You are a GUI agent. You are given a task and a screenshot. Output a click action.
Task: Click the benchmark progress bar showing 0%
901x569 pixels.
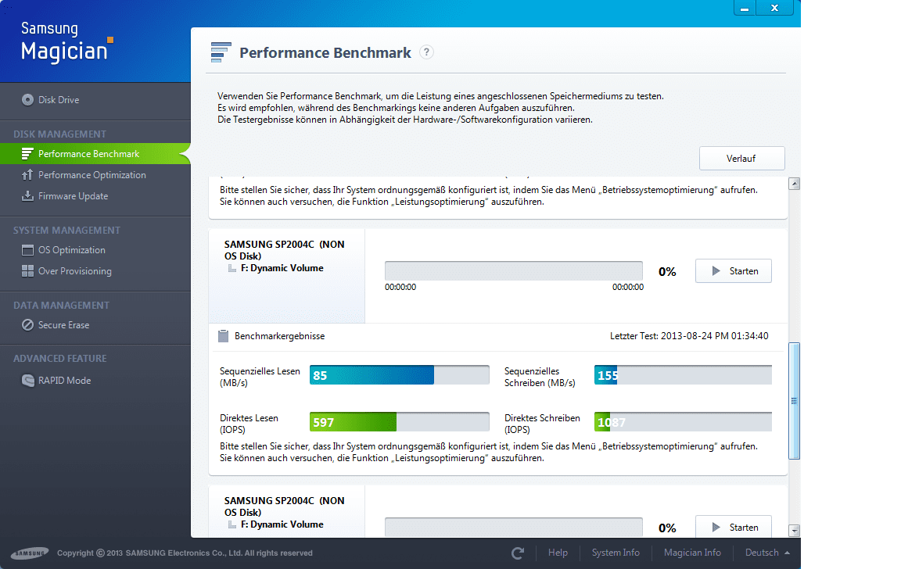pyautogui.click(x=514, y=270)
